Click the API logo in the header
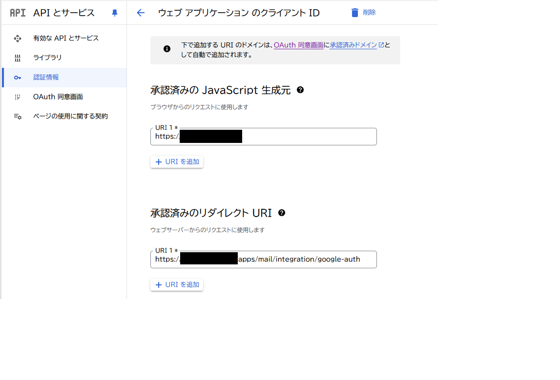 pyautogui.click(x=18, y=13)
